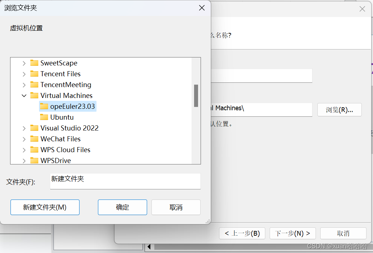
Task: Click the 下一步(N) button
Action: [x=292, y=233]
